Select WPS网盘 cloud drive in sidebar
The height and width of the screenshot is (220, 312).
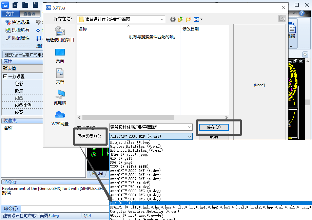pos(60,118)
